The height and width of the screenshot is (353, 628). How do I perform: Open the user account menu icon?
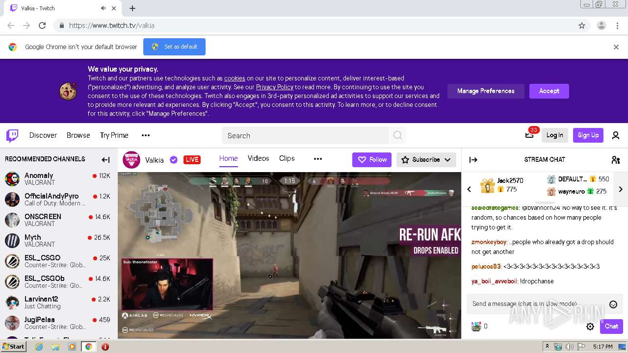pos(616,136)
